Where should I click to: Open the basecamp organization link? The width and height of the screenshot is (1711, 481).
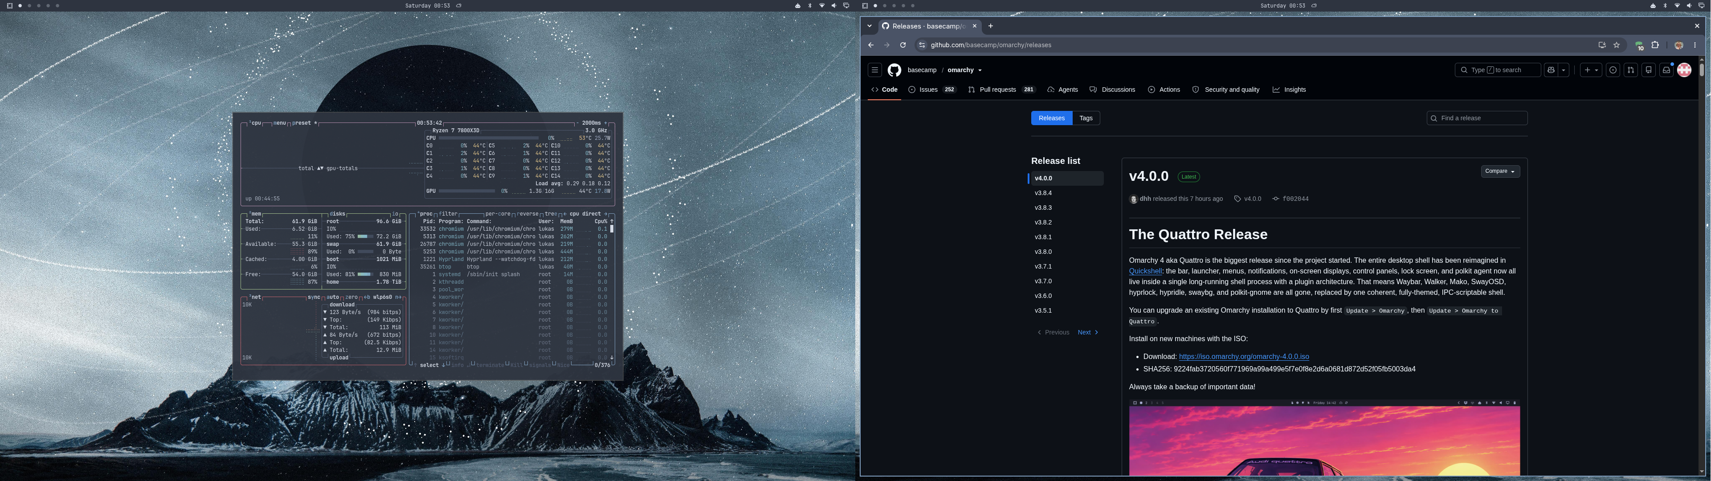[x=922, y=70]
